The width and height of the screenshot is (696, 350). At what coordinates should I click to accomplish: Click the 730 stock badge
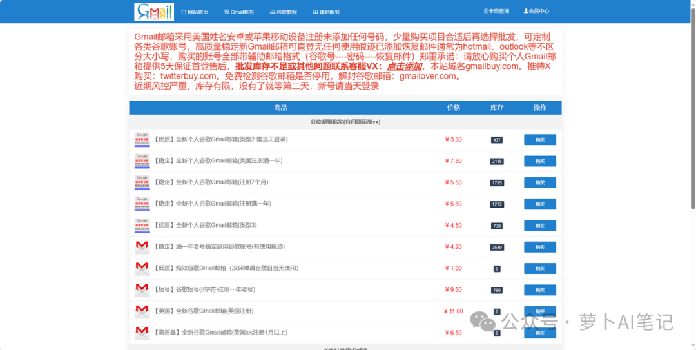(497, 226)
